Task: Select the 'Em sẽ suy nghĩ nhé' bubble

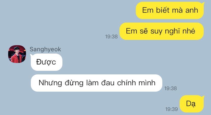Action: [162, 31]
